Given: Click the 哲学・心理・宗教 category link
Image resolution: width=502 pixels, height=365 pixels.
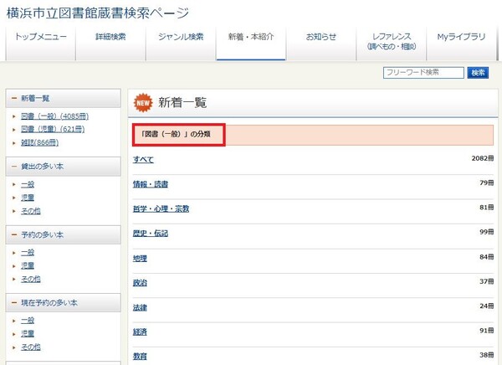Looking at the screenshot, I should coord(161,208).
